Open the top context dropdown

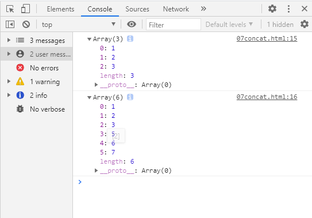[x=78, y=25]
